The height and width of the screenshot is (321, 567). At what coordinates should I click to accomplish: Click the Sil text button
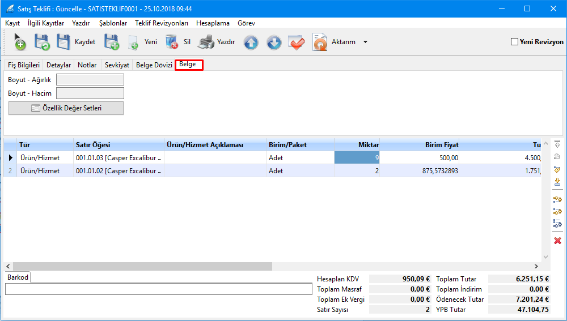(x=187, y=42)
